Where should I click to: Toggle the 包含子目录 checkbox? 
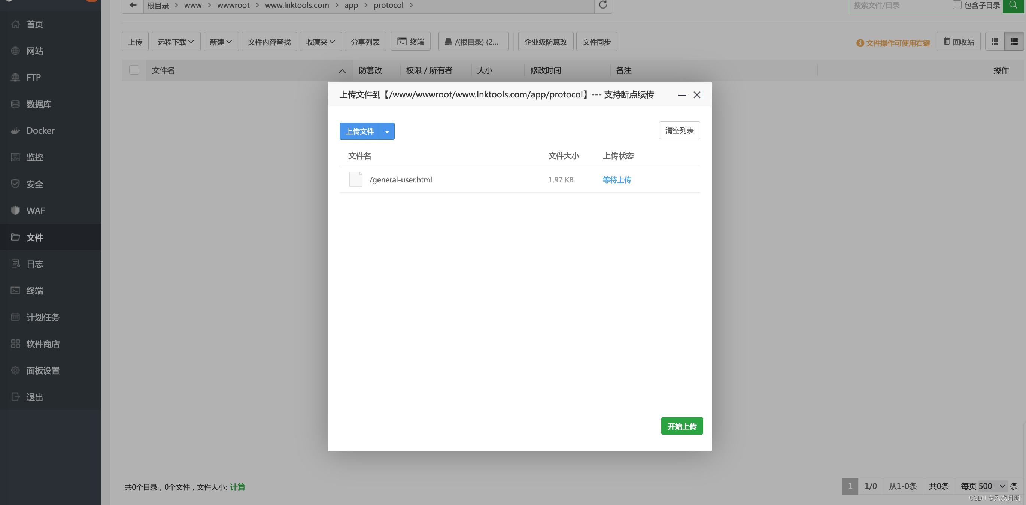click(x=957, y=5)
